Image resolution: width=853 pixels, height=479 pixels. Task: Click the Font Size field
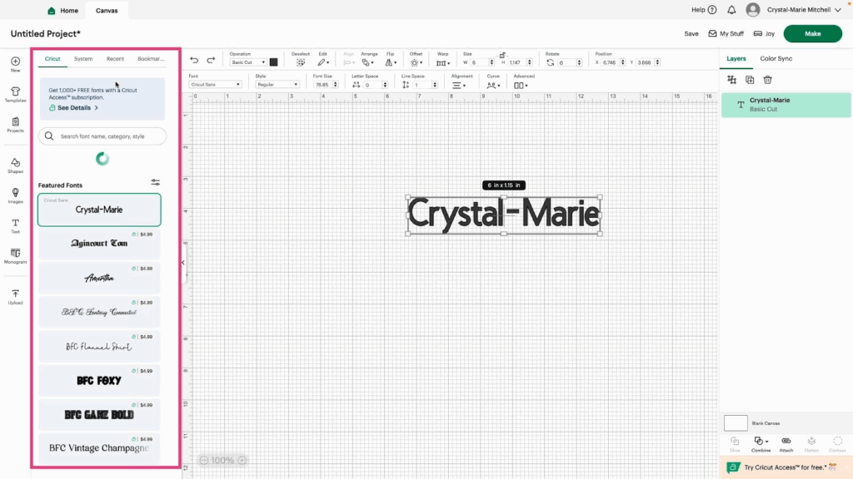tap(322, 85)
